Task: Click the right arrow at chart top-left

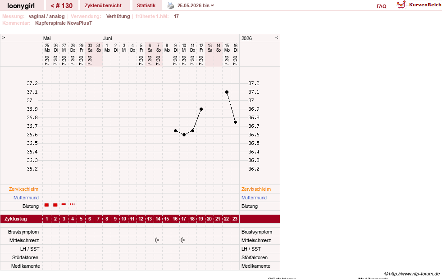Action: click(x=4, y=37)
